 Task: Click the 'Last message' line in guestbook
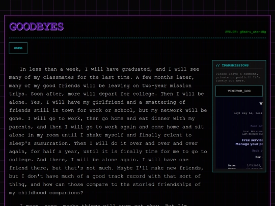pyautogui.click(x=253, y=134)
